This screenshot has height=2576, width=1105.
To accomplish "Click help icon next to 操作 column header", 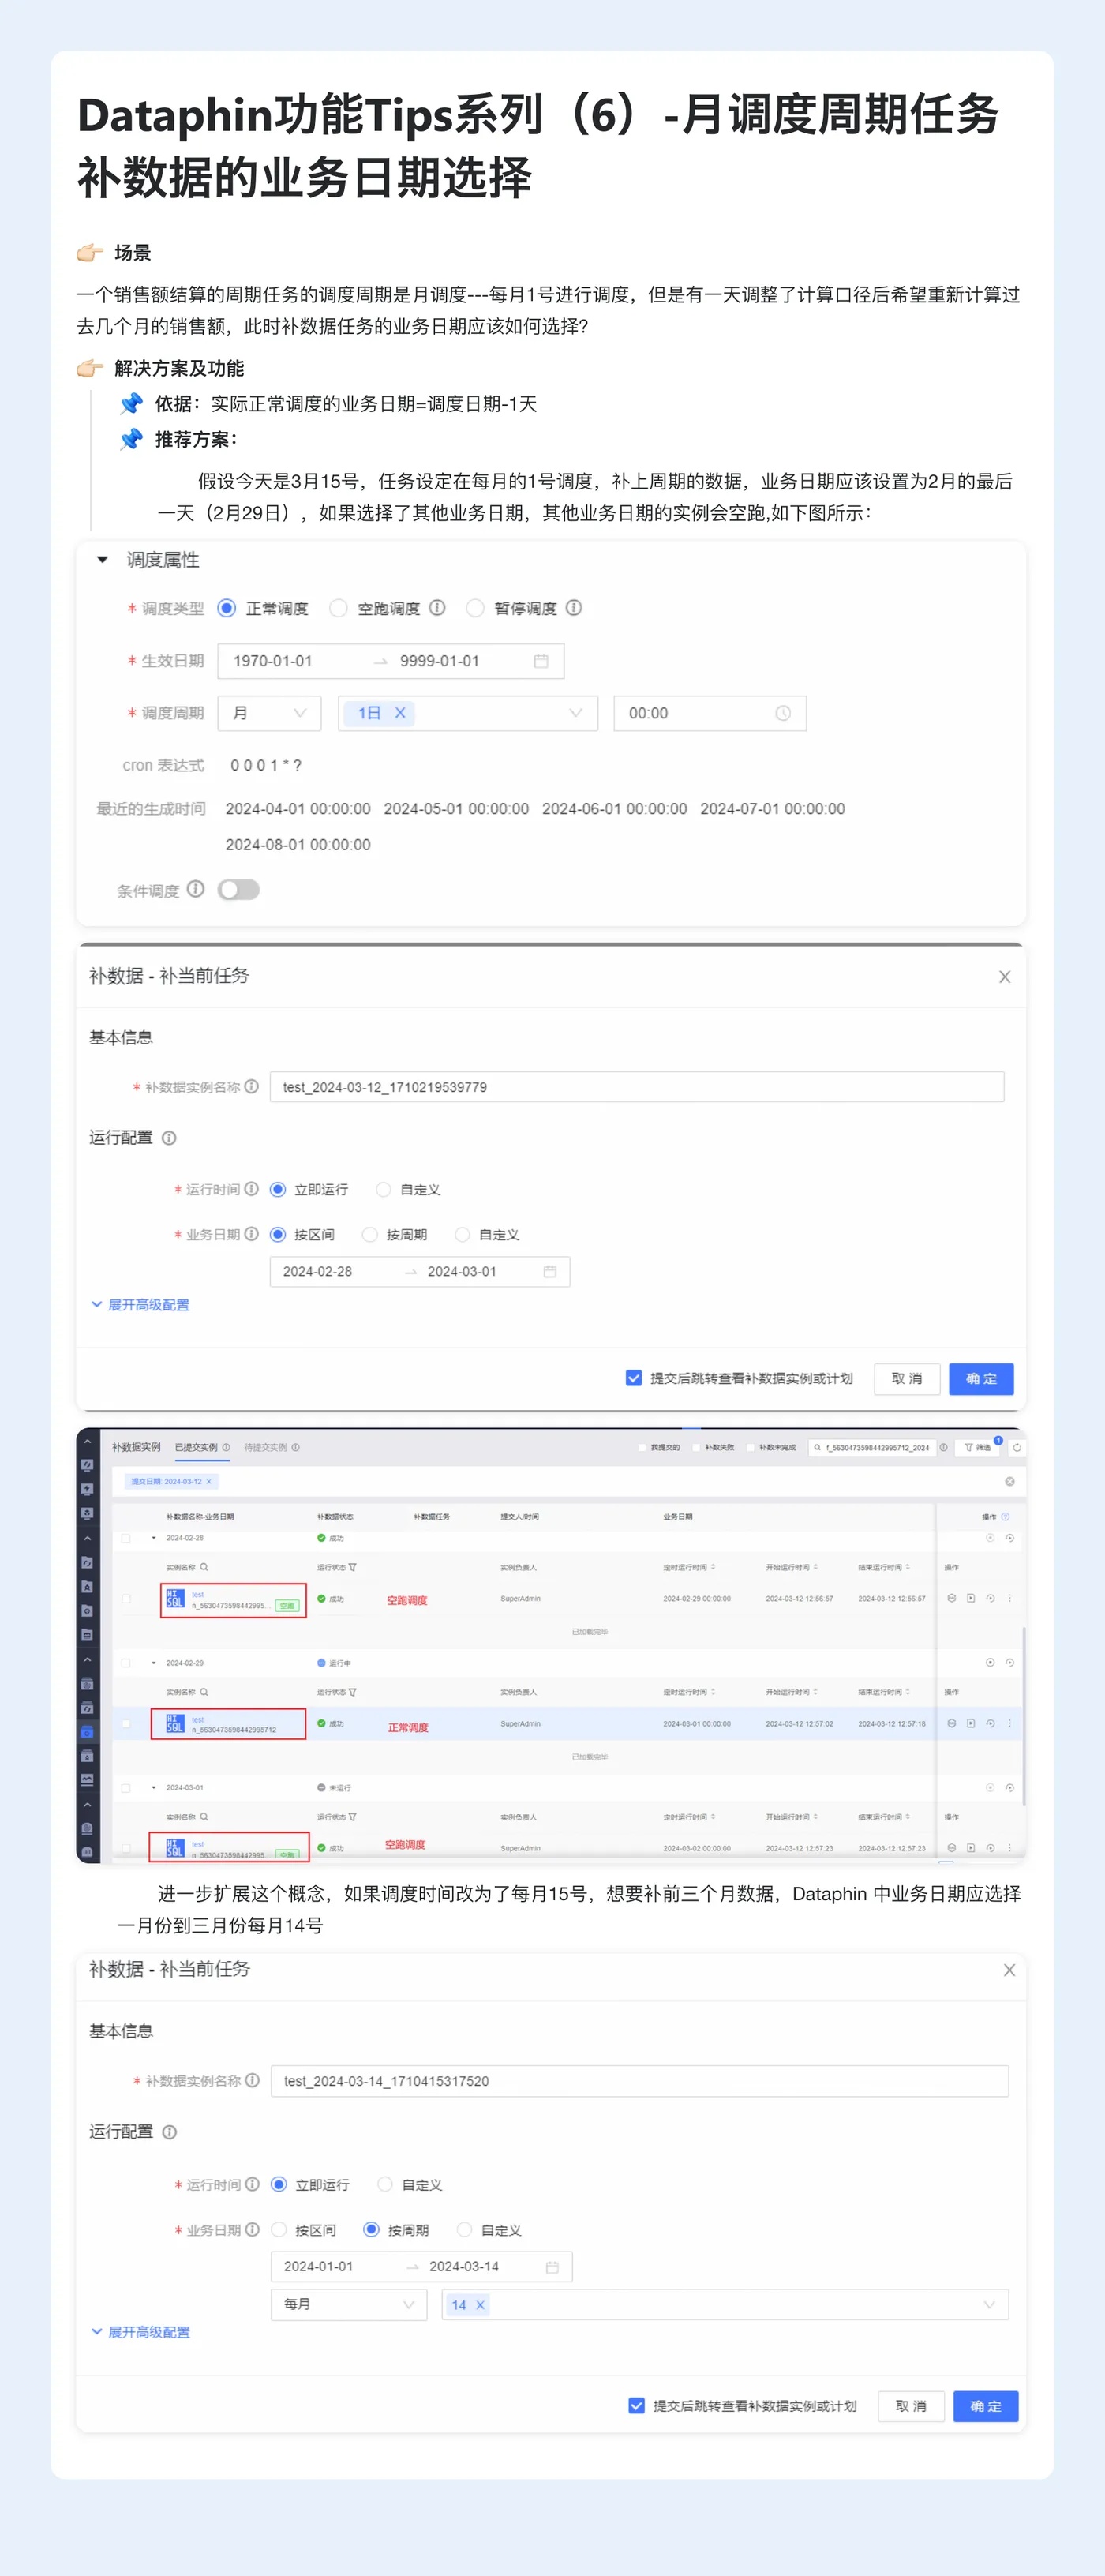I will click(1006, 1517).
